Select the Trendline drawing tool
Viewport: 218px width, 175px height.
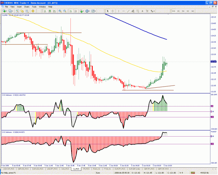click(x=128, y=11)
